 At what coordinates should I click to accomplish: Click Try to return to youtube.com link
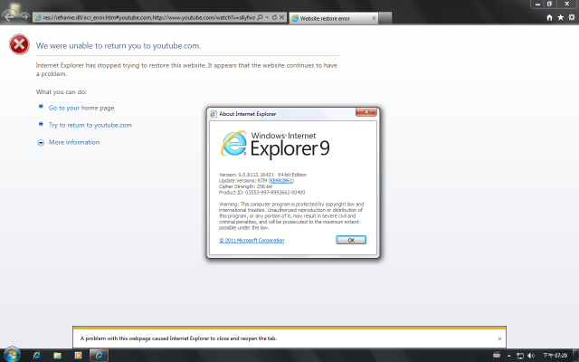coord(90,125)
